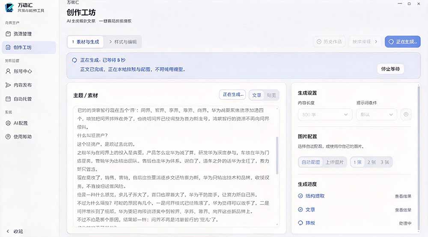Click the AI配置 gear icon
This screenshot has width=428, height=237.
click(x=8, y=123)
